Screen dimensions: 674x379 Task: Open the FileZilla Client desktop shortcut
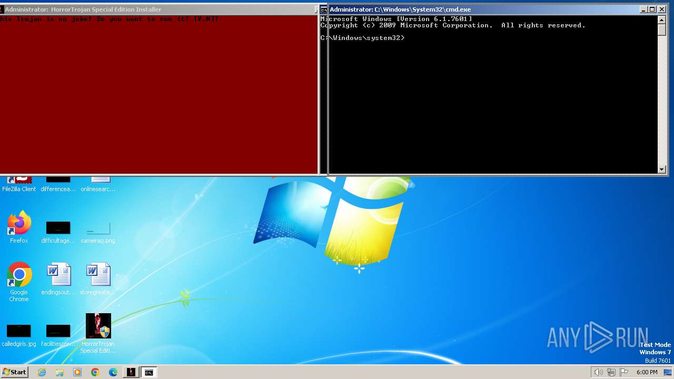[19, 184]
